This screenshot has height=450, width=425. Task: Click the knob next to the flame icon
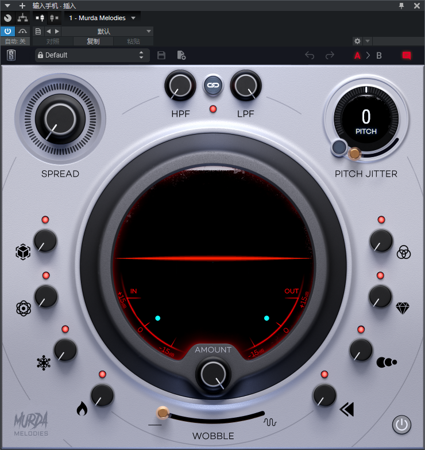(102, 395)
